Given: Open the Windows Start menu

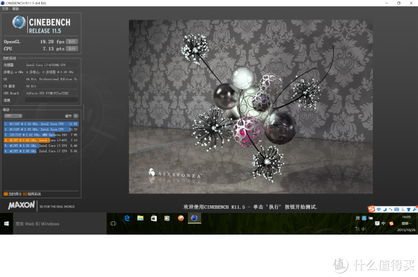Looking at the screenshot, I should tap(6, 223).
